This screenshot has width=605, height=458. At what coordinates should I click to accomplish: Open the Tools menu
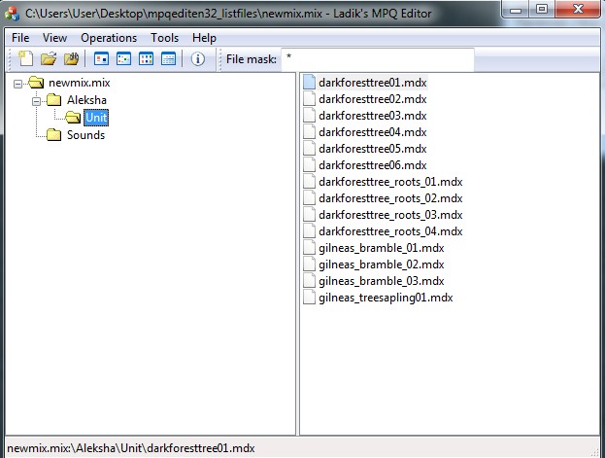click(165, 38)
